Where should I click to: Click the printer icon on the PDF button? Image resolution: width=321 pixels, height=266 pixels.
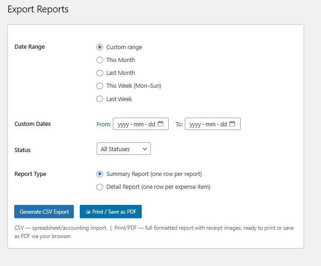tap(88, 212)
